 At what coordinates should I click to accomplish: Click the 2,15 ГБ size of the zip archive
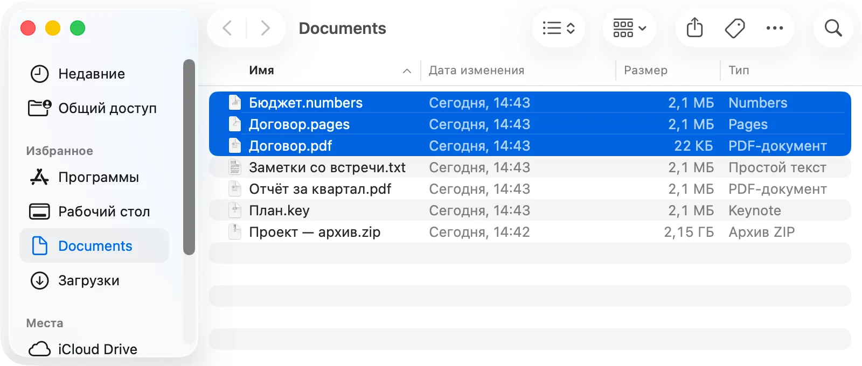pyautogui.click(x=689, y=232)
